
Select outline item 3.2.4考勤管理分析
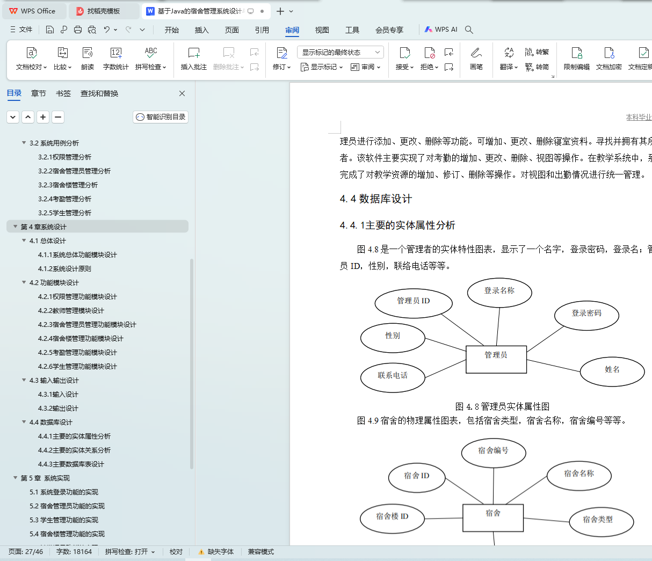(x=65, y=199)
